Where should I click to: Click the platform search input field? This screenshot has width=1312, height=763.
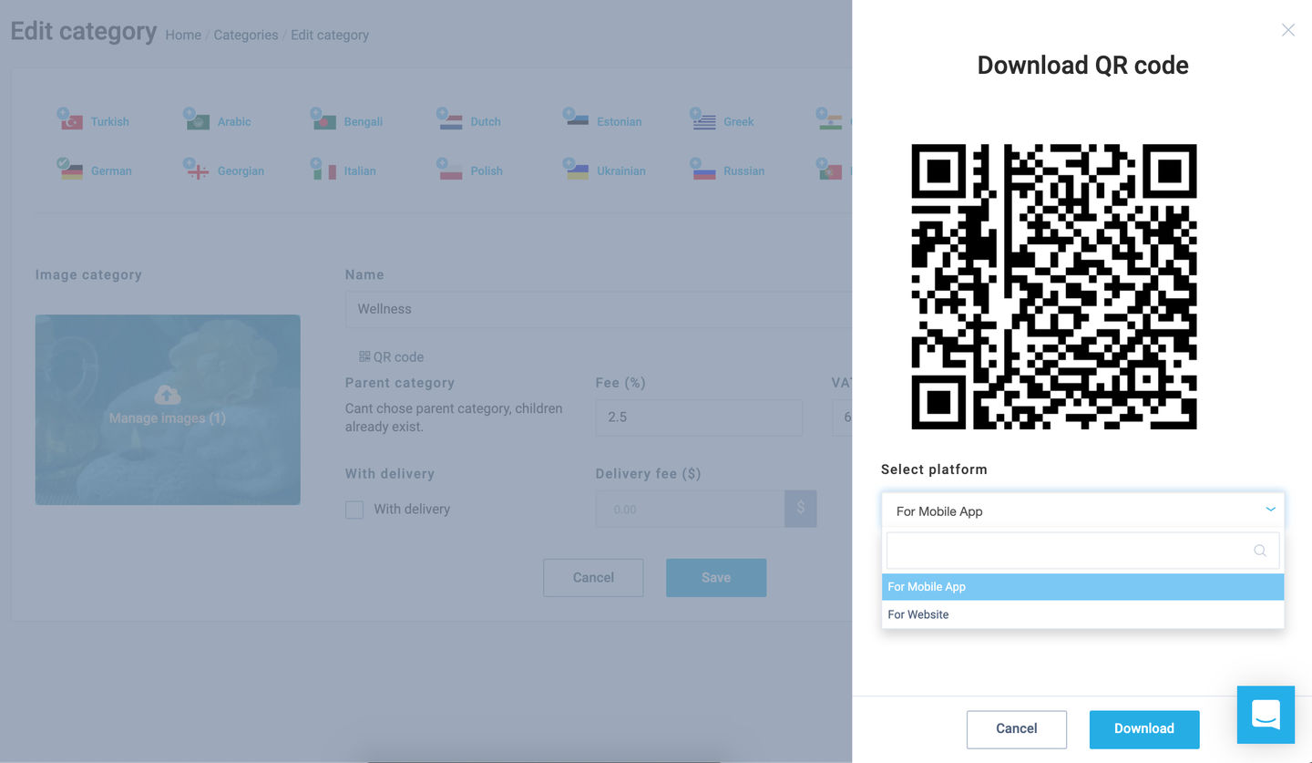click(1082, 551)
